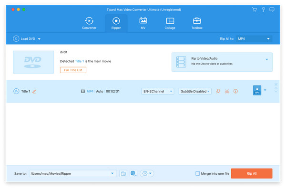Viewport: 286px width, 189px height.
Task: Click the key register icon
Action: tap(263, 9)
